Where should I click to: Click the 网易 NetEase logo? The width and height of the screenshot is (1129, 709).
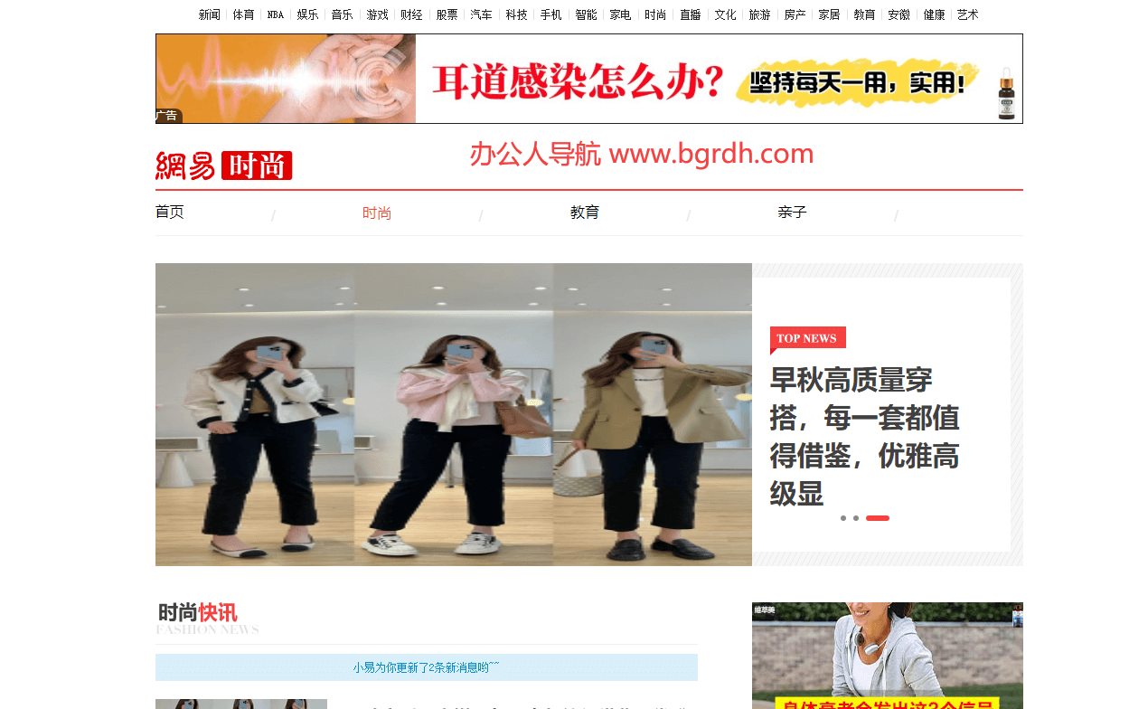[x=186, y=165]
